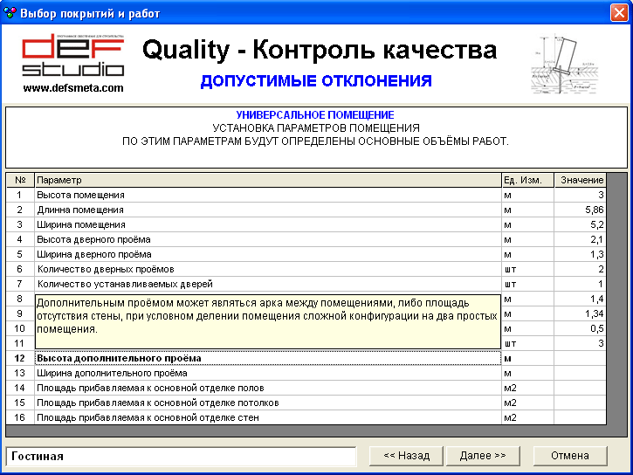Click the application icon in title bar

click(x=10, y=12)
